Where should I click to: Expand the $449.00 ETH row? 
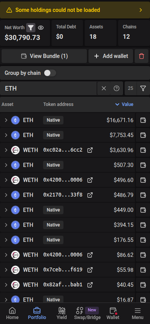tap(6, 210)
